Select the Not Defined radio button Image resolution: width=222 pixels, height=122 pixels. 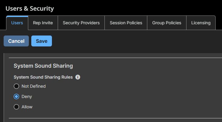click(16, 86)
